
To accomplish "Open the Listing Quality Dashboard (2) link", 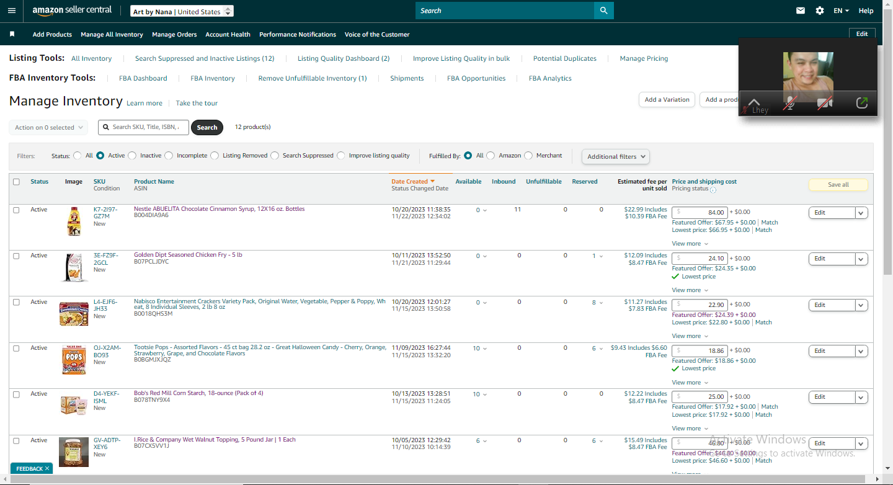I will [344, 58].
